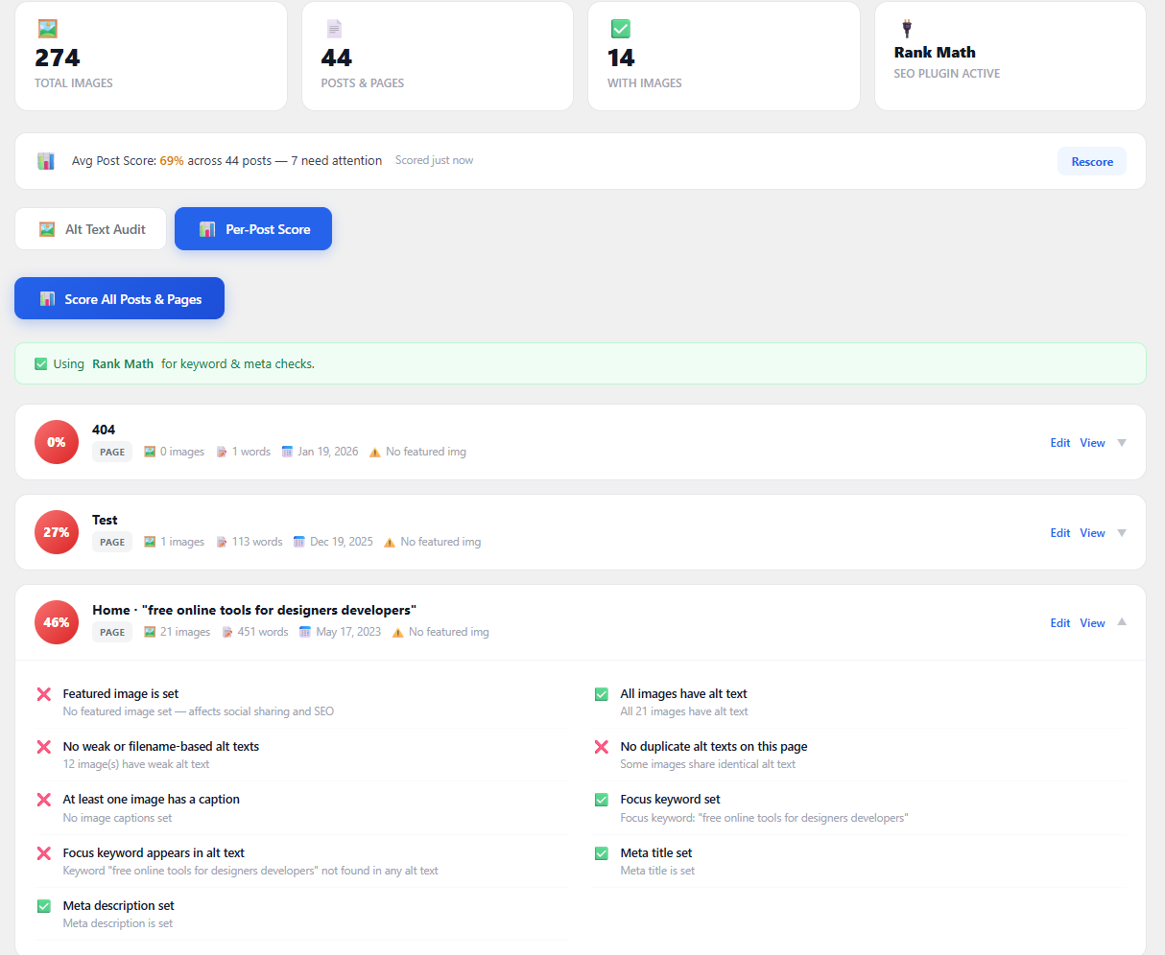This screenshot has width=1165, height=955.
Task: Expand the 404 page score details
Action: 1122,443
